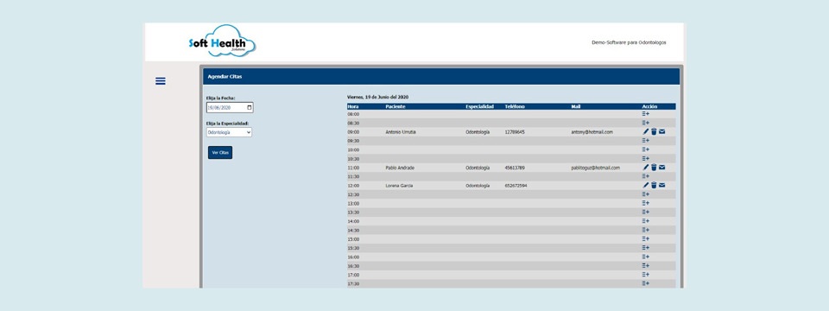
Task: Add an appointment at 08:30
Action: click(x=646, y=123)
